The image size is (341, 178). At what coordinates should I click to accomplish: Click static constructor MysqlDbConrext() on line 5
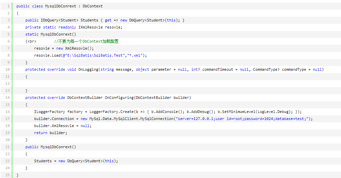58,34
